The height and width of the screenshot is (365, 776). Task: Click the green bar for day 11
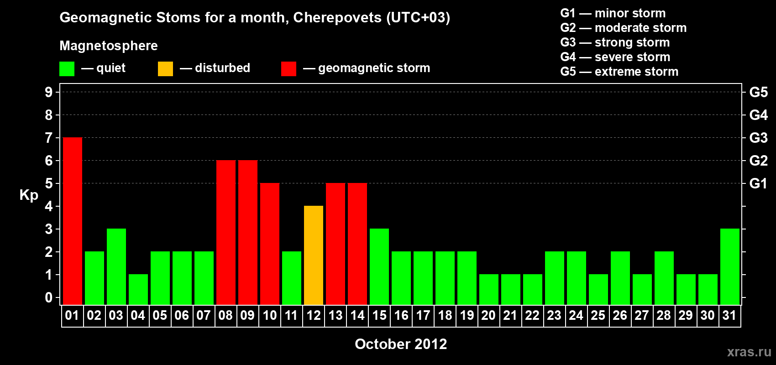pos(292,278)
